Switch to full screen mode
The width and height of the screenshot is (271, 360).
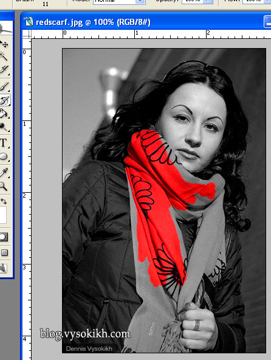[x=5, y=253]
